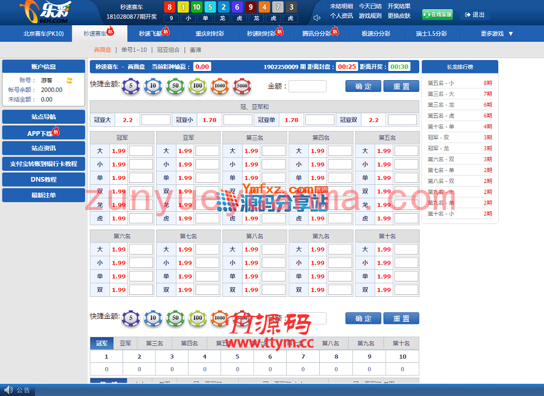
Task: Click 第十名 - 单 ranking row
Action: (460, 127)
